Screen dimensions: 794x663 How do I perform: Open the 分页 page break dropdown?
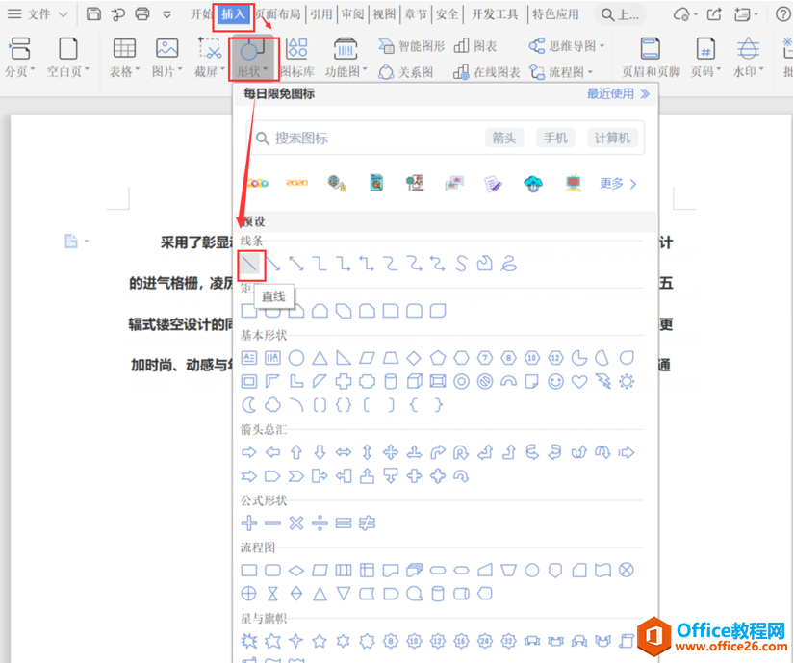click(20, 58)
